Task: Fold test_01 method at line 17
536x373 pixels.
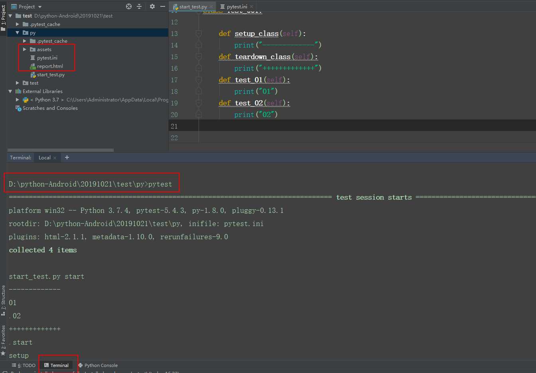Action: tap(199, 80)
